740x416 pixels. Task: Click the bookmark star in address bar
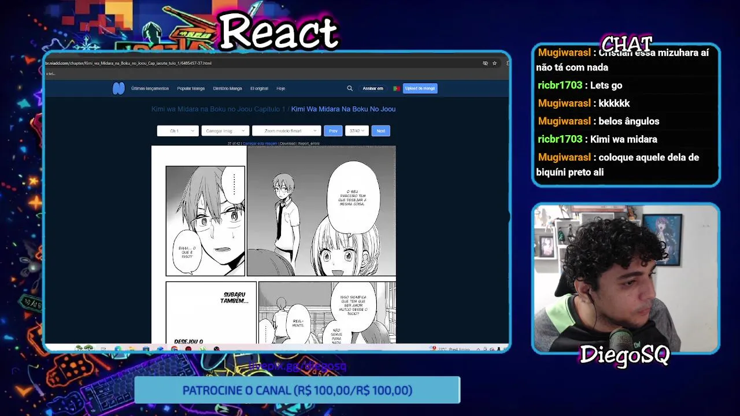click(494, 63)
